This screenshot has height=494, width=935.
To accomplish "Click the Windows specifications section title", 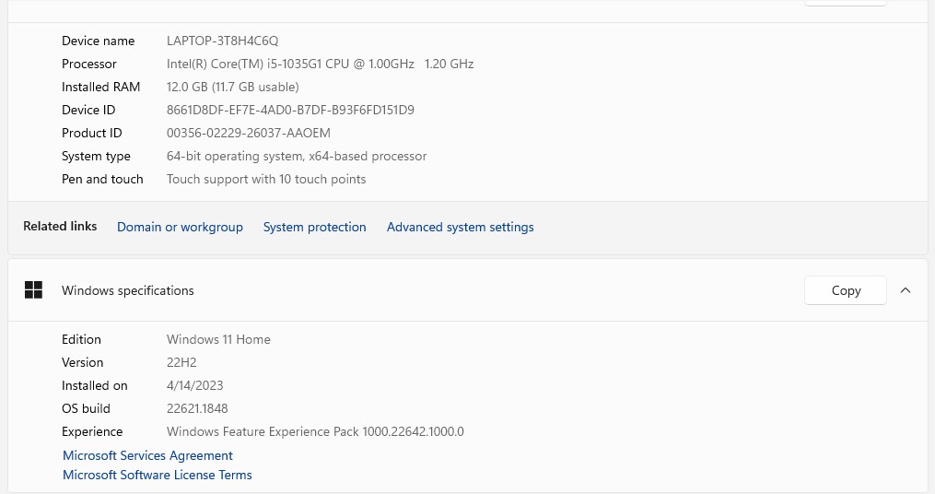I will point(127,290).
